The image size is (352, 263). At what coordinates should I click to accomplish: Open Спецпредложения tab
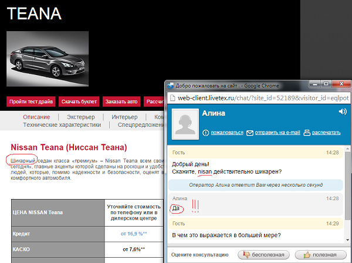point(141,125)
